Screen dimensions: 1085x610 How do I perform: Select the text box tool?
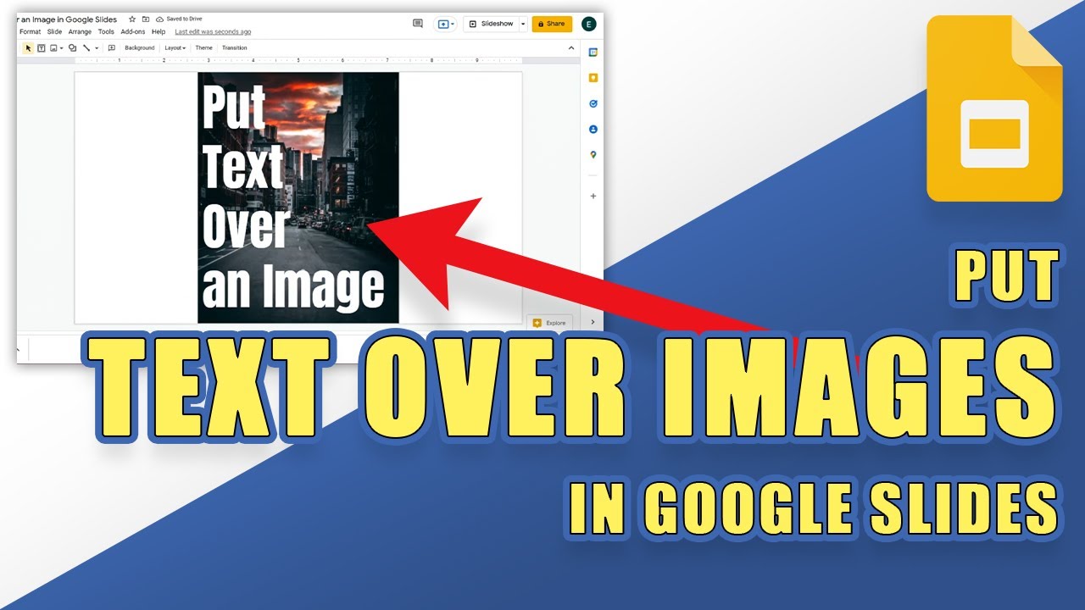[x=41, y=48]
